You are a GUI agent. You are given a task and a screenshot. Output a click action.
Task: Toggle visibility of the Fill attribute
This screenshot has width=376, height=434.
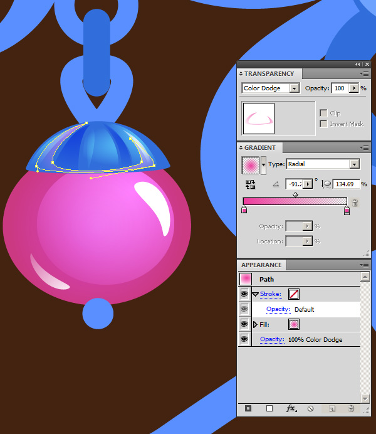244,324
